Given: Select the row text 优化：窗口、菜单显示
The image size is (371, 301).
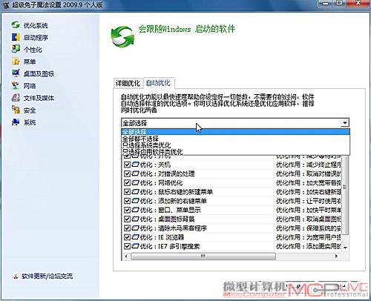Looking at the screenshot, I should [x=171, y=210].
